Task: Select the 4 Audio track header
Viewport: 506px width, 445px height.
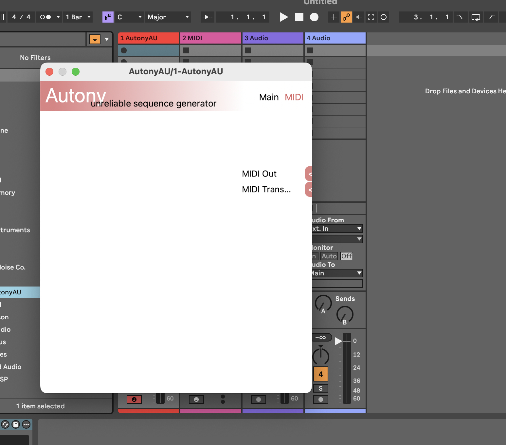Action: tap(335, 38)
